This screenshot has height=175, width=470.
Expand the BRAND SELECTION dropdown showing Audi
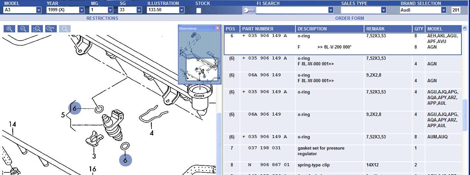444,10
